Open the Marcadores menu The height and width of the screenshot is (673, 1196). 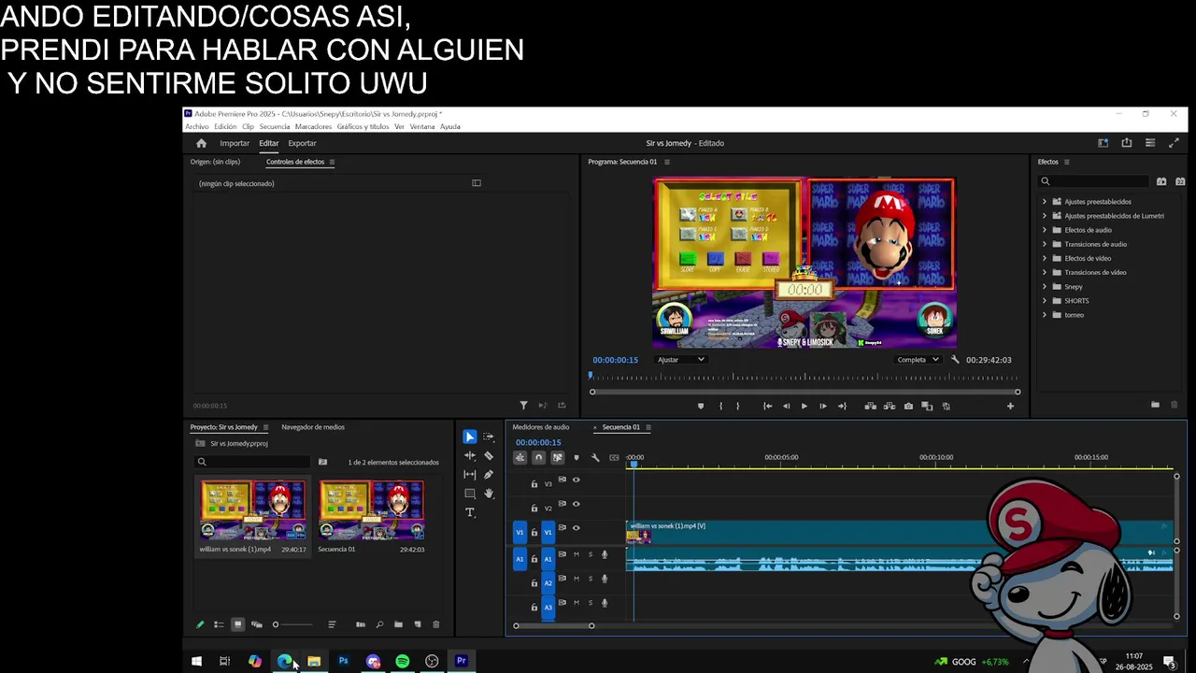click(x=313, y=126)
